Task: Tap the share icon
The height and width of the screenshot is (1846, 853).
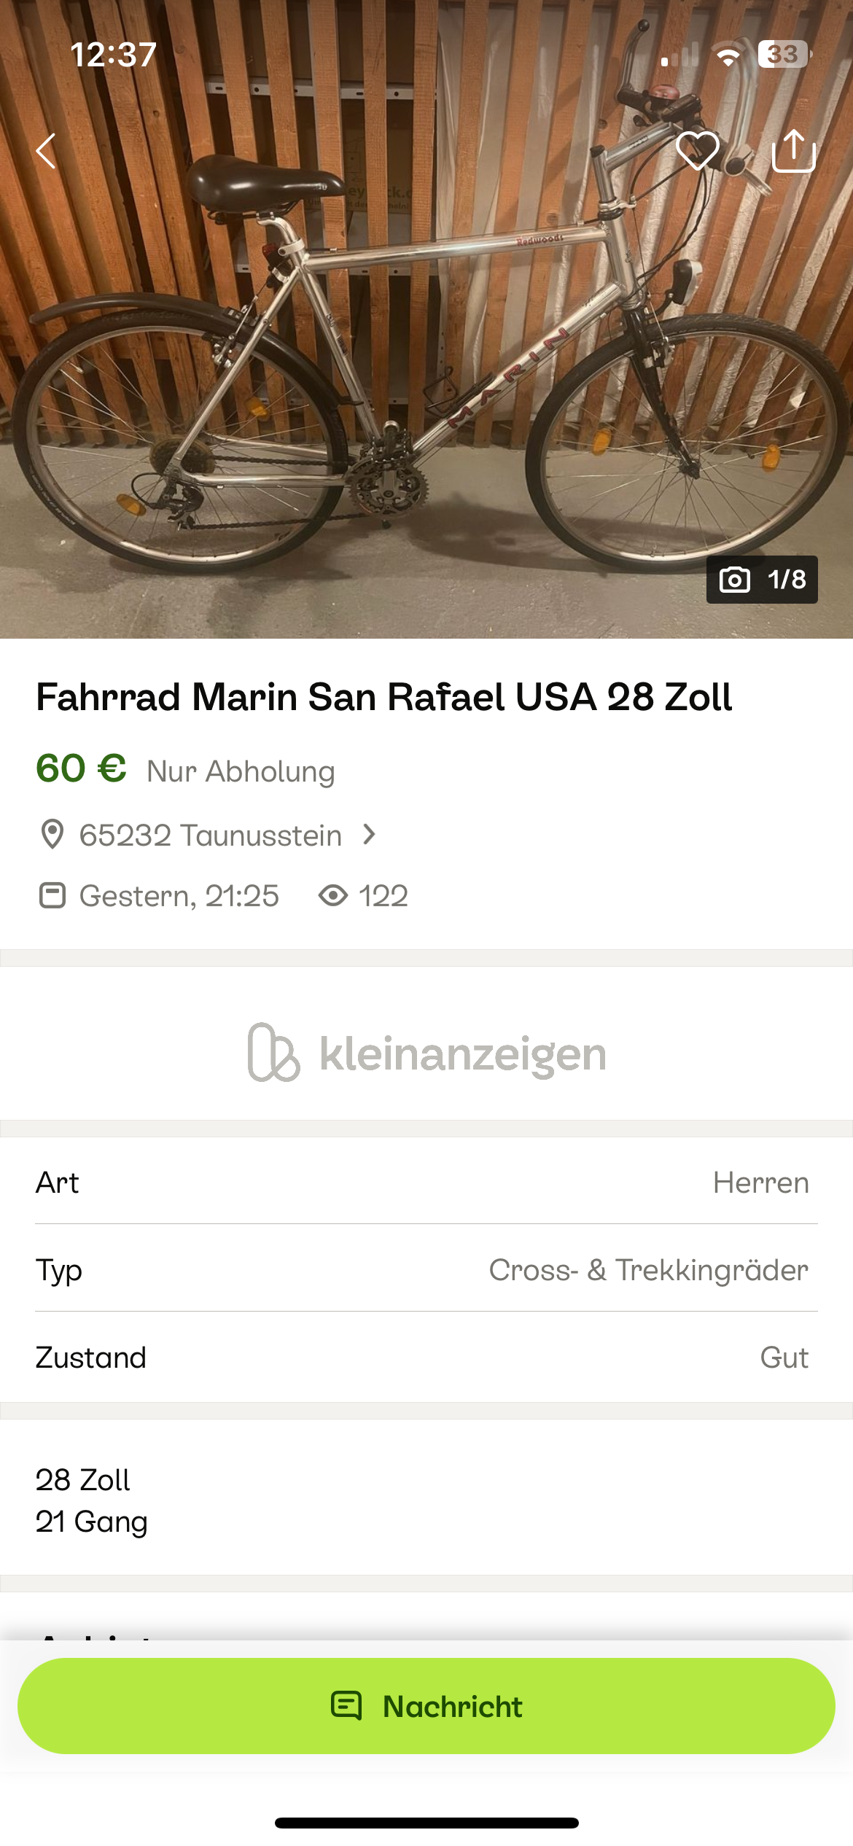Action: (x=793, y=151)
